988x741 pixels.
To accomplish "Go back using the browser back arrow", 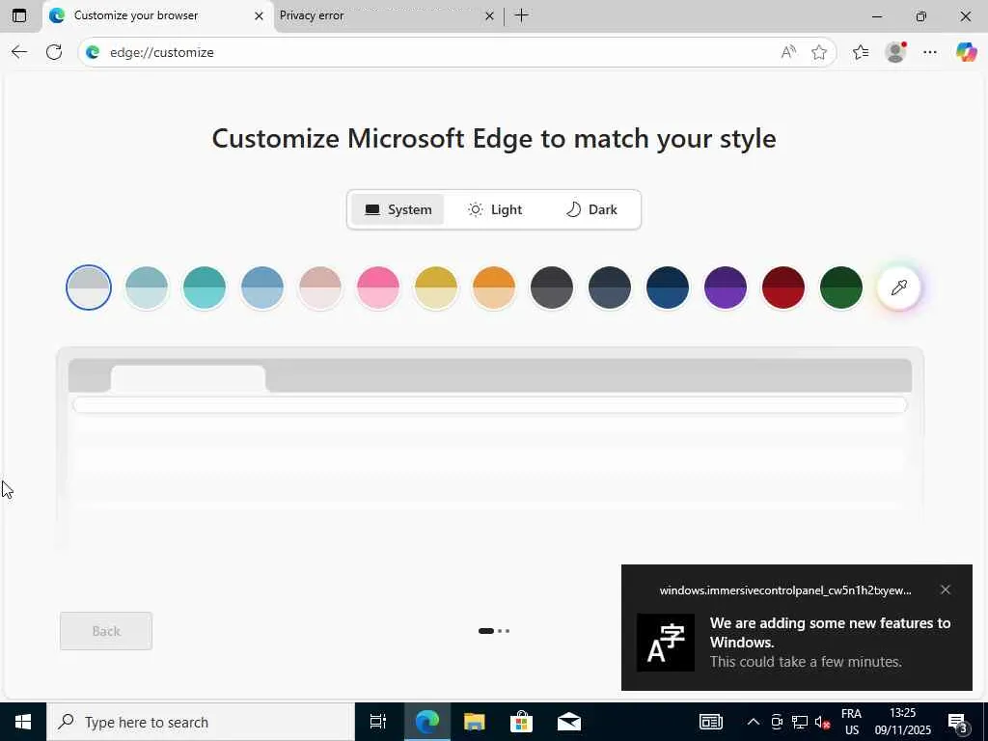I will pos(19,52).
